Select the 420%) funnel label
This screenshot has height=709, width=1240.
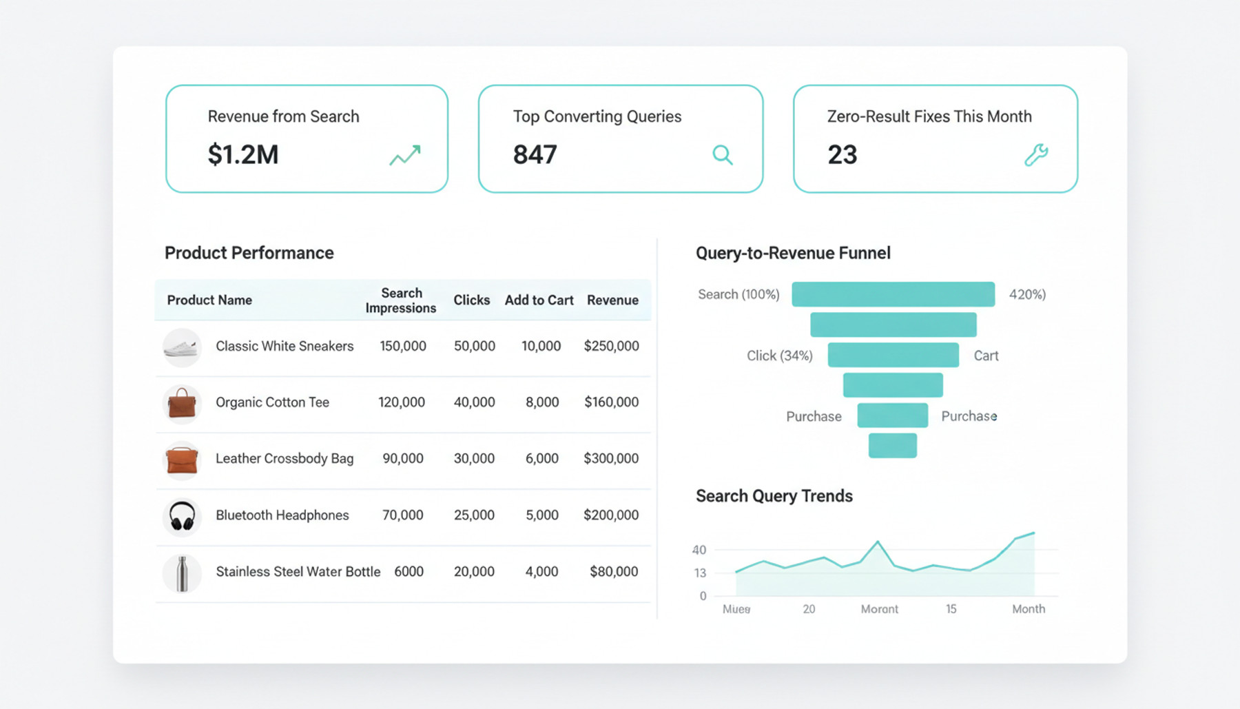coord(1027,294)
